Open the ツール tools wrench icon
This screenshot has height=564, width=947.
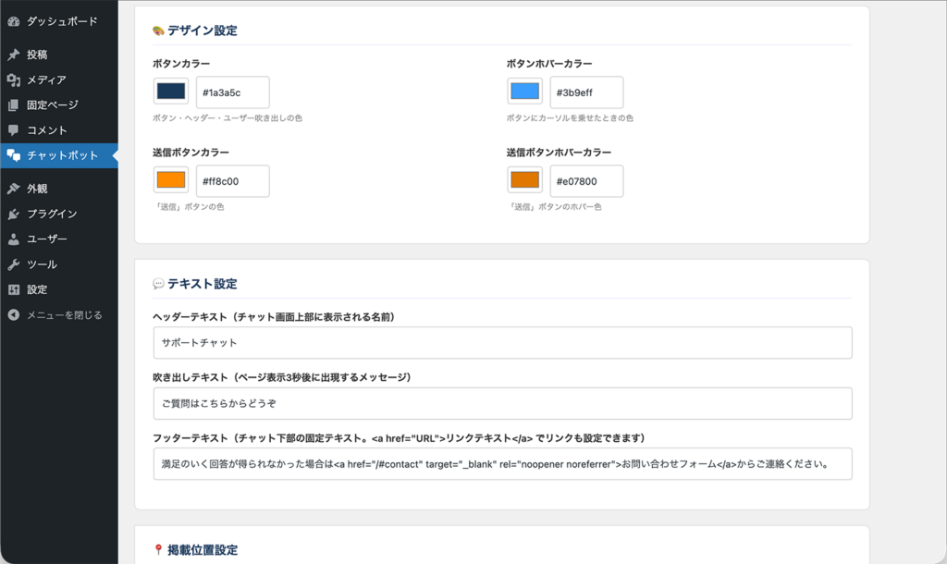pyautogui.click(x=12, y=264)
